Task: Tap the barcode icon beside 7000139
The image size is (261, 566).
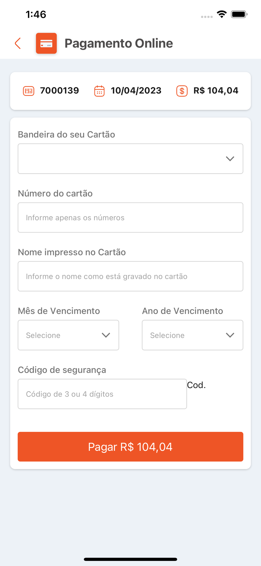Action: pos(29,91)
